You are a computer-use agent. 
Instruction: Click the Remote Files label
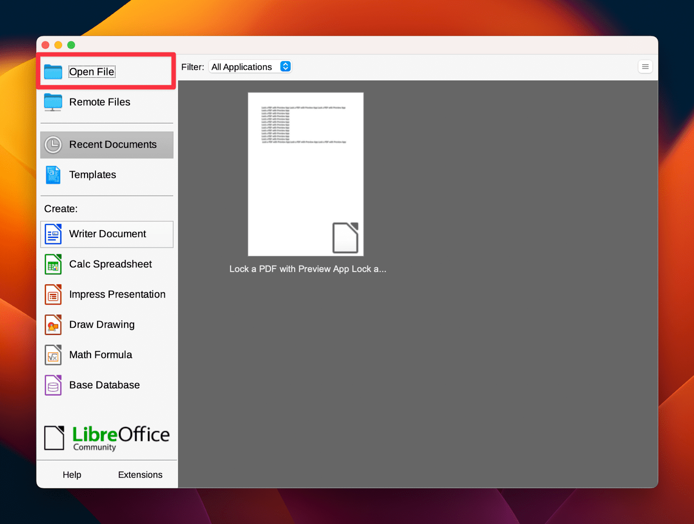click(100, 102)
